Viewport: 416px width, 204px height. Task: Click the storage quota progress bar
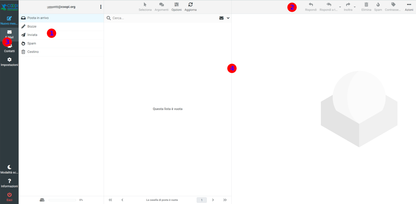[62, 200]
